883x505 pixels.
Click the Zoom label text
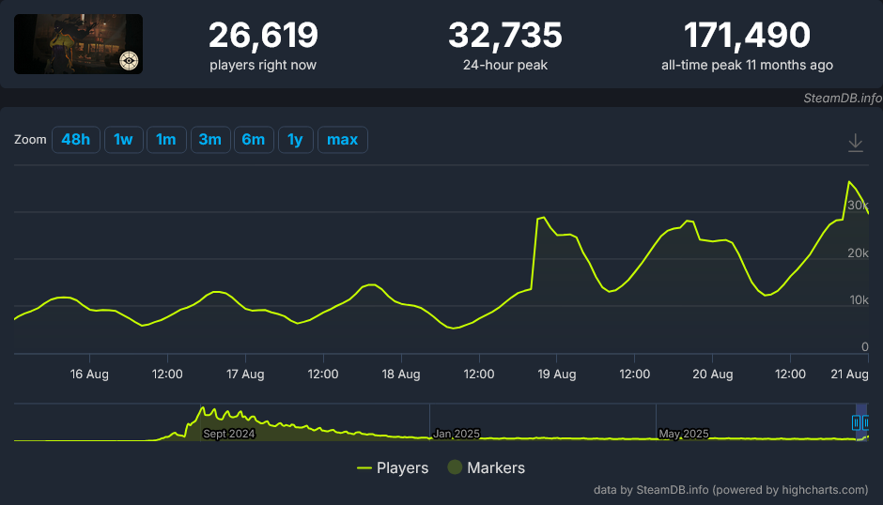tap(30, 140)
